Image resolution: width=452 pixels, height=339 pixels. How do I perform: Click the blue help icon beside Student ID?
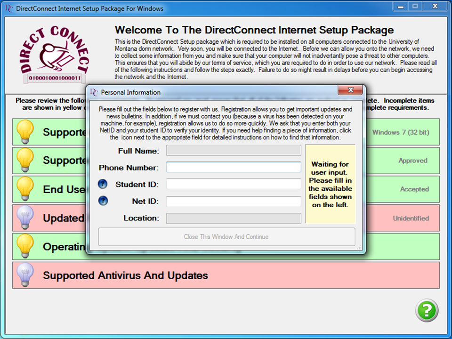click(103, 184)
